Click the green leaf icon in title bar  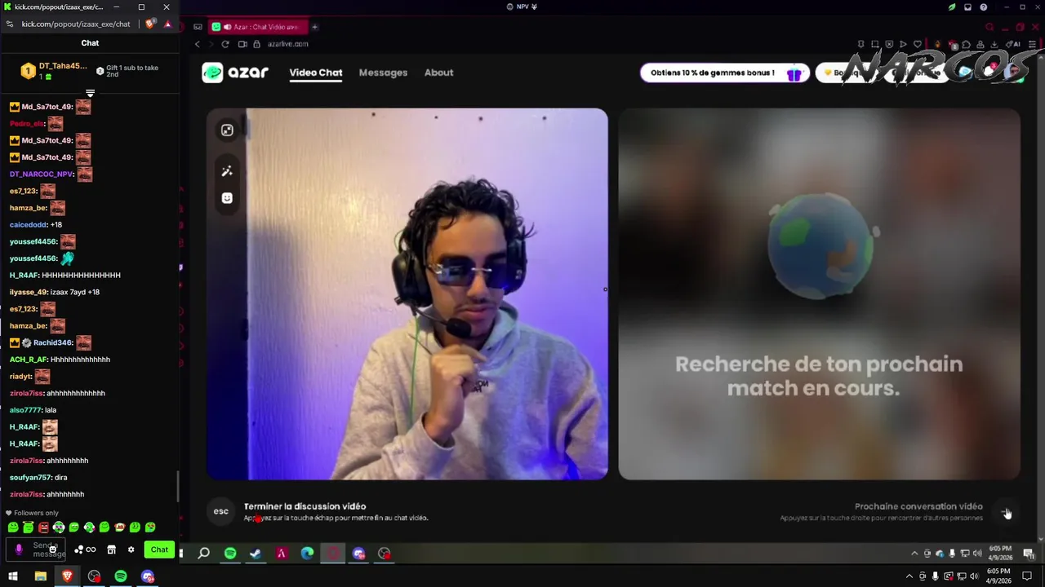952,7
